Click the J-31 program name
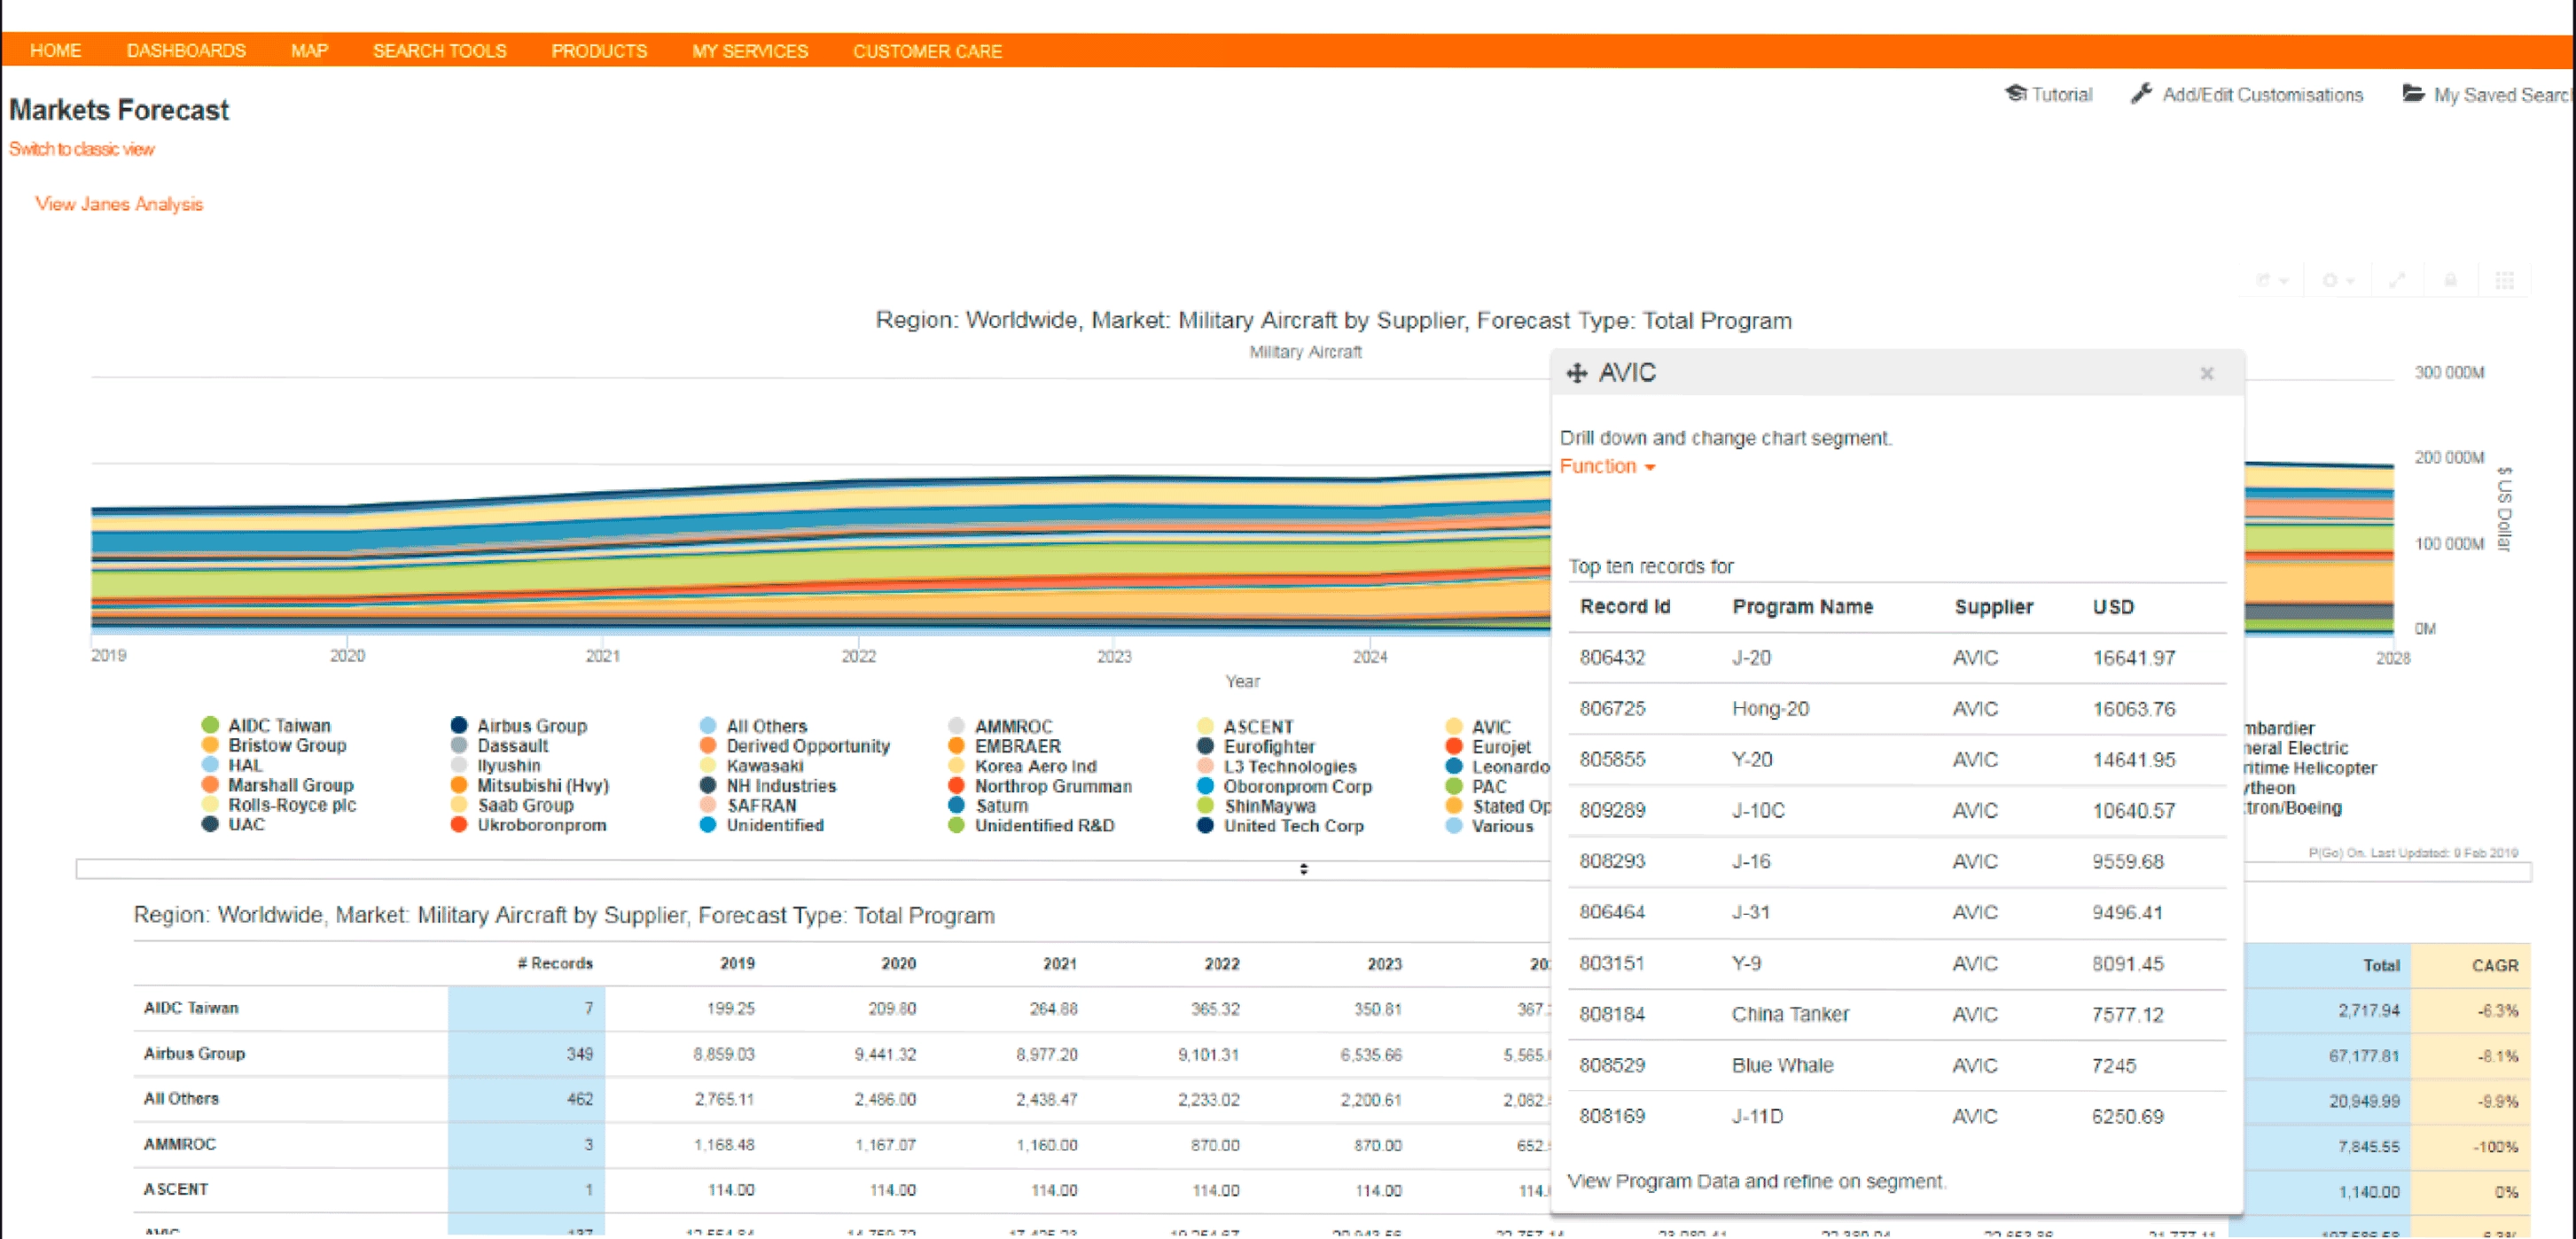Screen dimensions: 2576x1239 (1751, 913)
